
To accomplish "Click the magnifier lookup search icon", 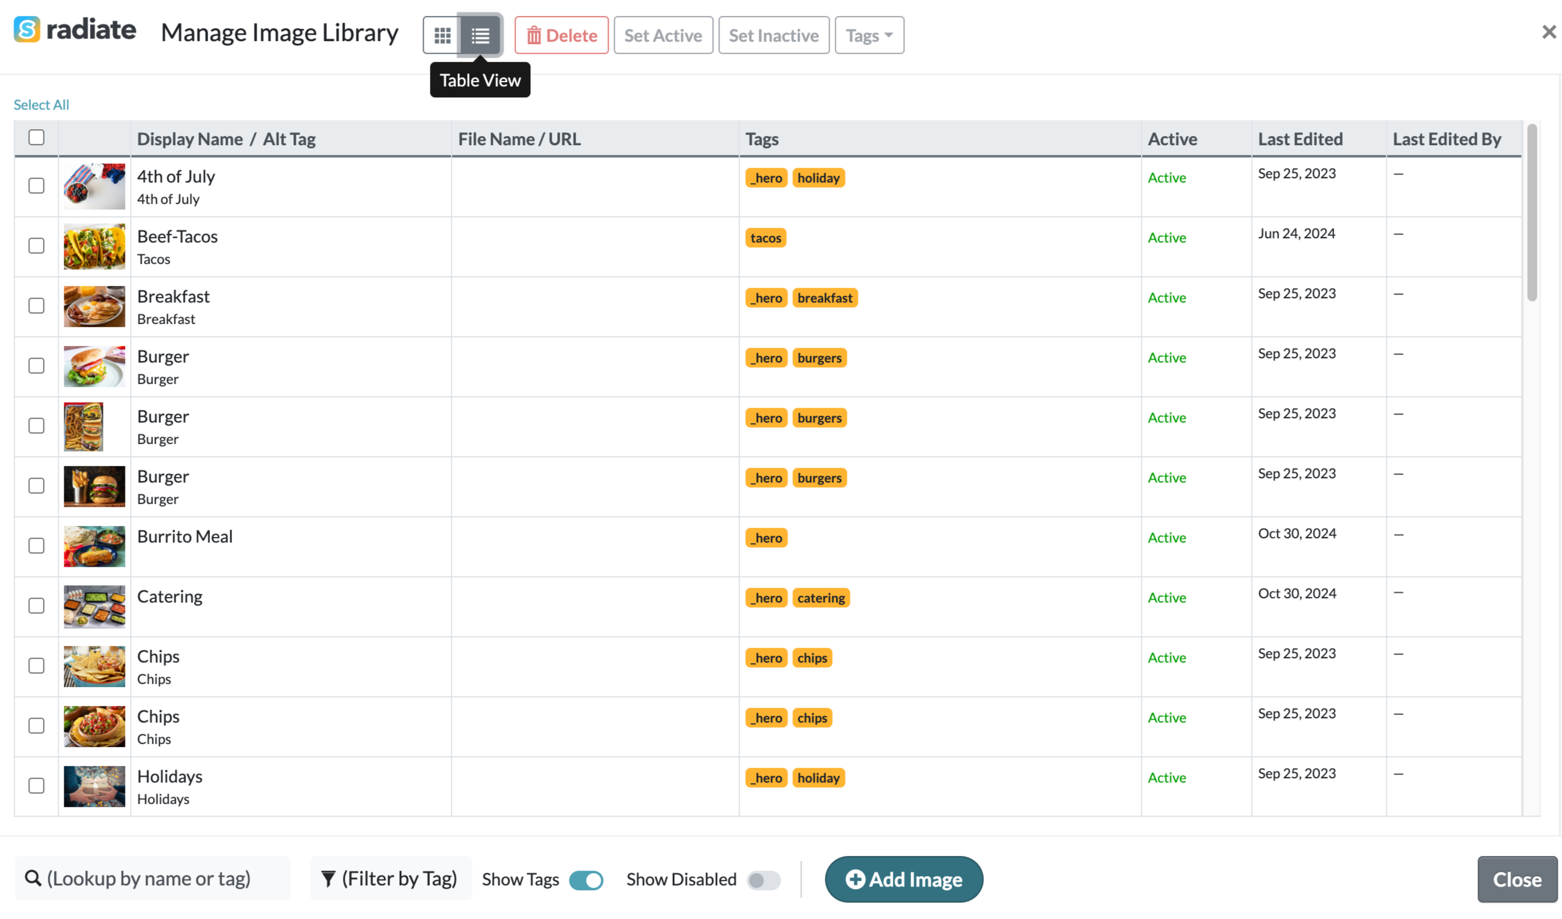I will [x=33, y=879].
